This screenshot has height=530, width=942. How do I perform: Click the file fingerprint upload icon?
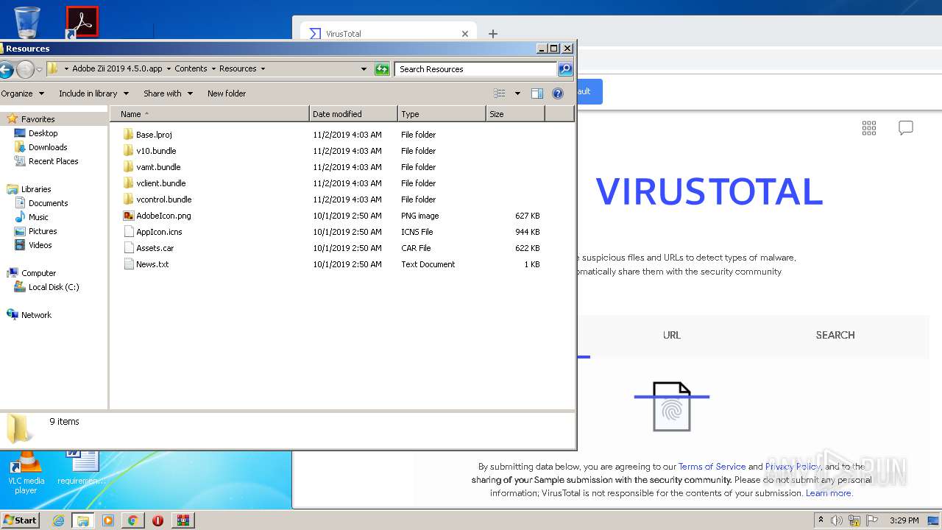coord(672,406)
